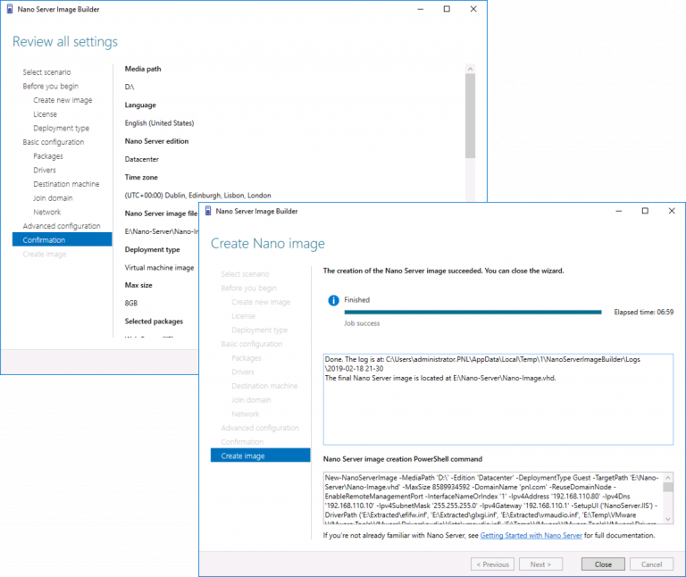The height and width of the screenshot is (577, 686).
Task: Click greyed Destination machine in front window
Action: 264,386
